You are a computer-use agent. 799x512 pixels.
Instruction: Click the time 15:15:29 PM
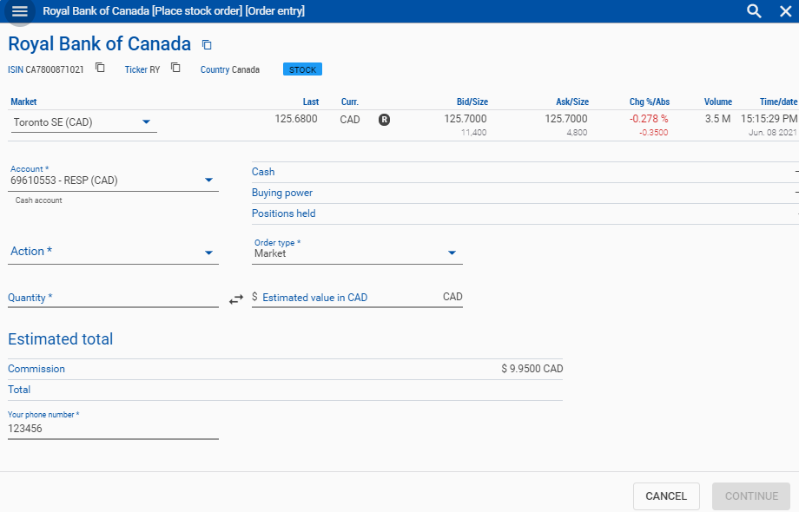pos(769,119)
